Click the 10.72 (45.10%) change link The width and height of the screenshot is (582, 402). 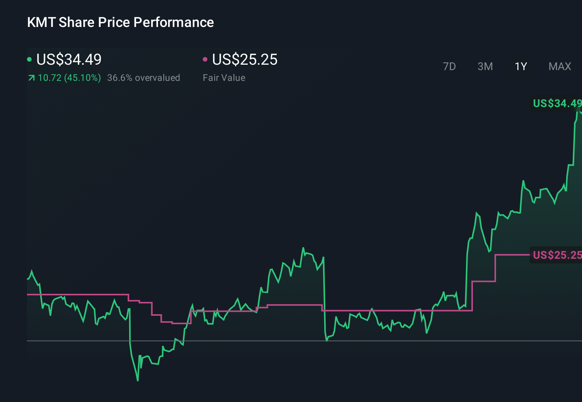[x=69, y=77]
